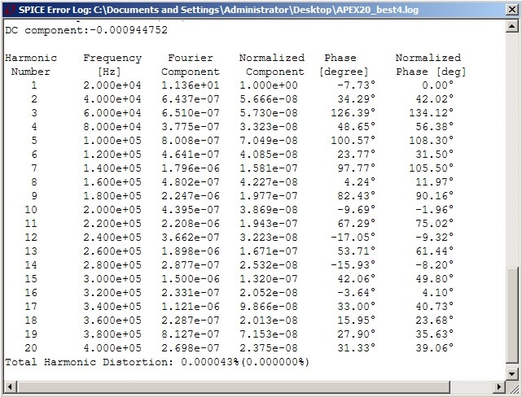
Task: Click normalized component 5.666e-08
Action: pos(269,99)
